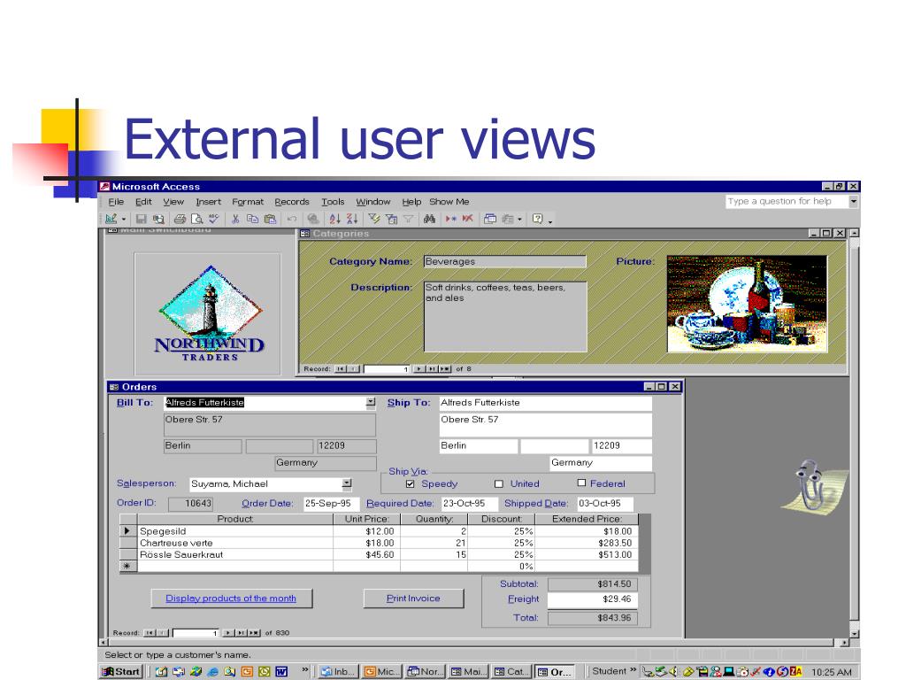906x680 pixels.
Task: Expand the New Object dropdown arrow
Action: (519, 220)
